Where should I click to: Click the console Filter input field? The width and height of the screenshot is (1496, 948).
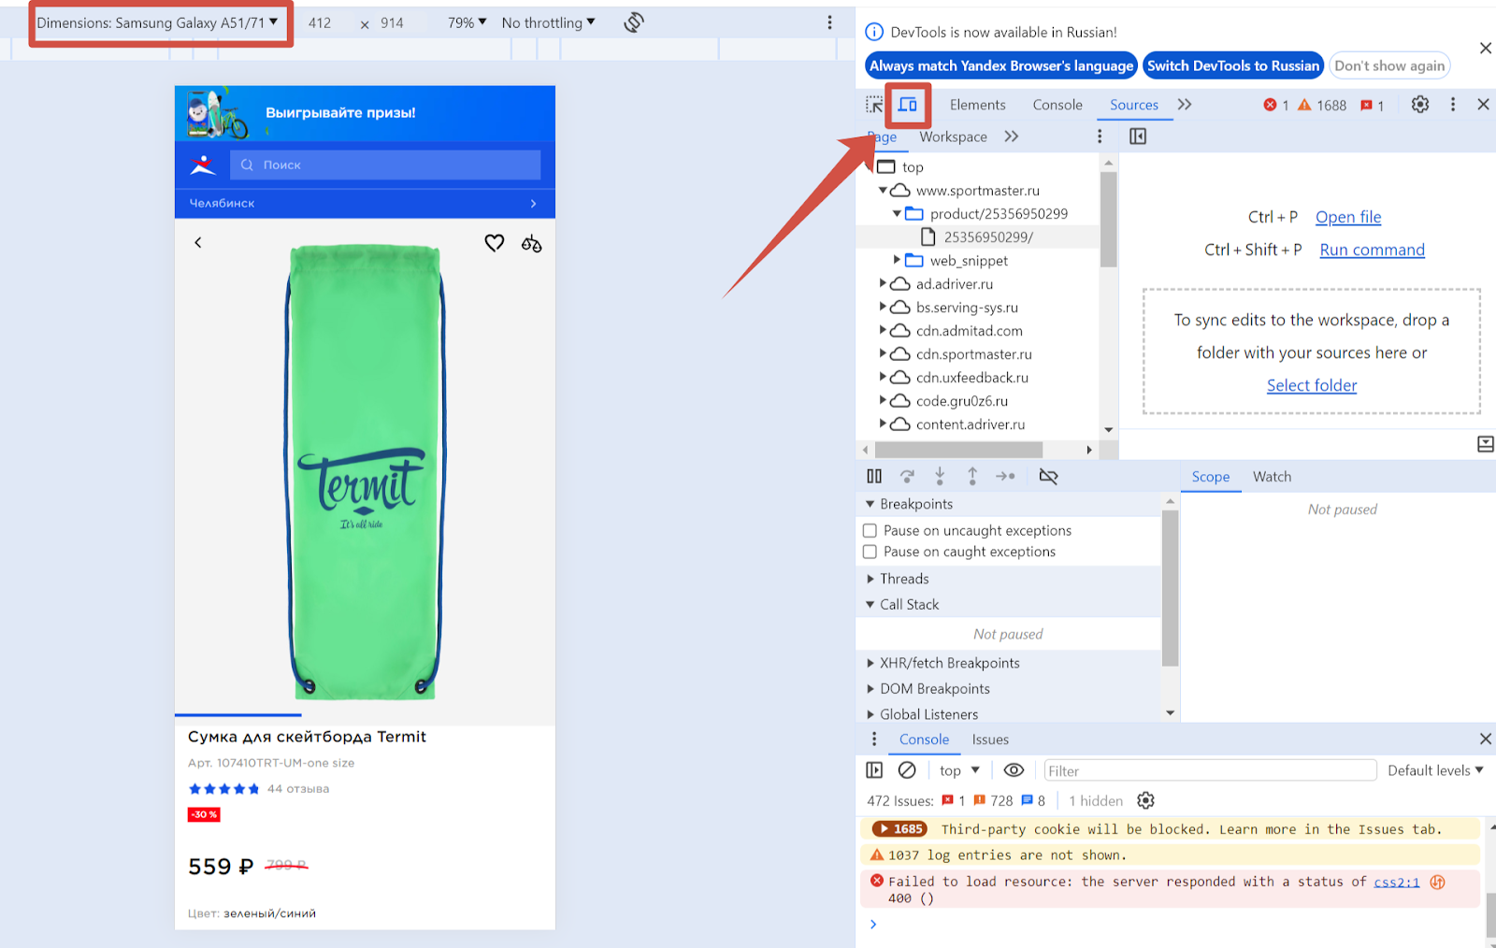coord(1209,770)
